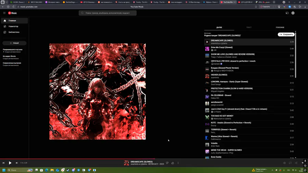The image size is (308, 173).
Task: Click the Главная home icon in sidebar
Action: pyautogui.click(x=5, y=21)
